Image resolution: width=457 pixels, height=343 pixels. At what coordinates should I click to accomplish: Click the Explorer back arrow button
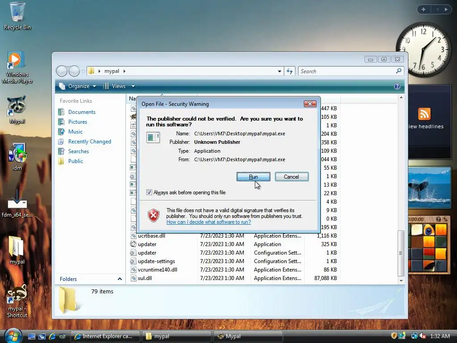pyautogui.click(x=62, y=71)
